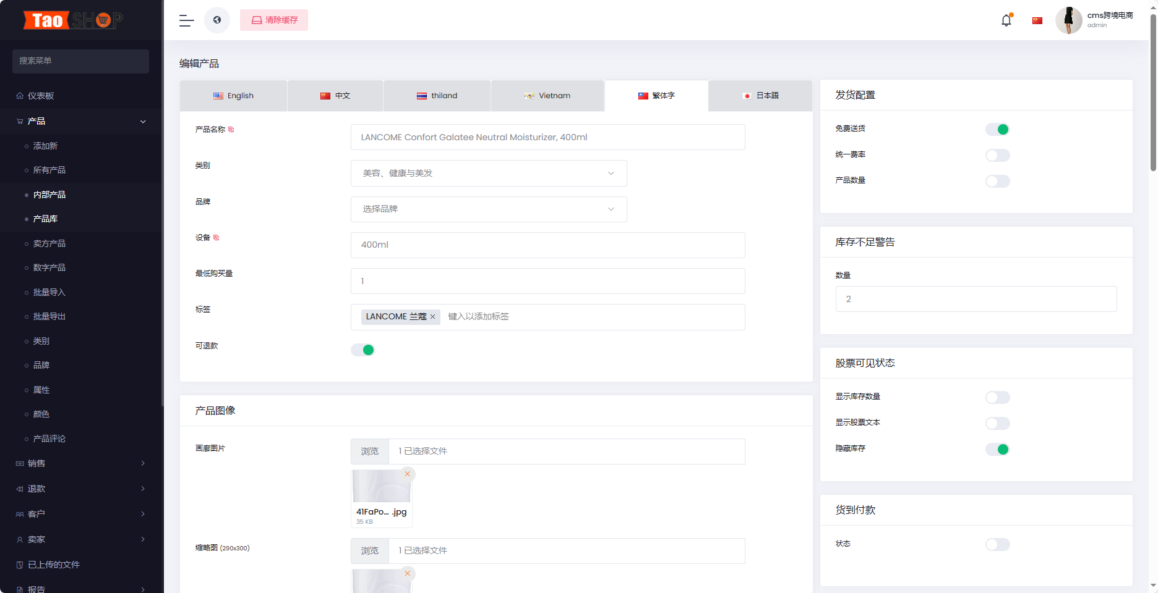Click the dashboard home icon
This screenshot has height=593, width=1158.
point(20,96)
